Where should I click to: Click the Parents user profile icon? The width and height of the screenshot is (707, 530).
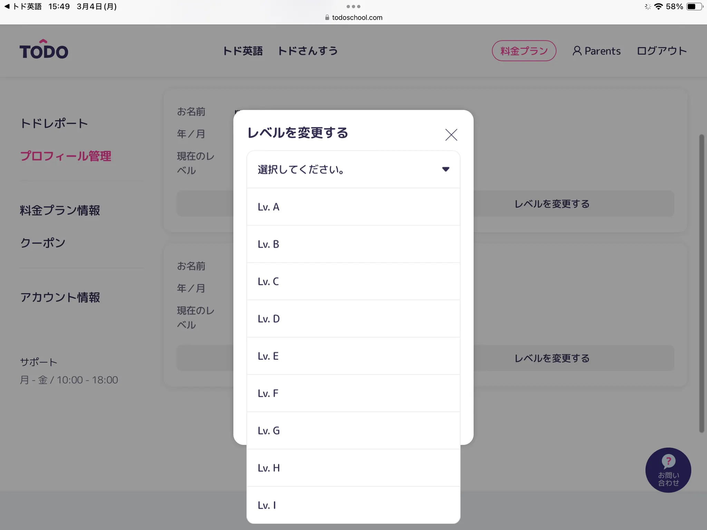577,51
